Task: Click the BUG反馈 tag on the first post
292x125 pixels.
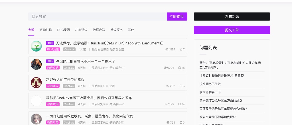Action: [53, 49]
